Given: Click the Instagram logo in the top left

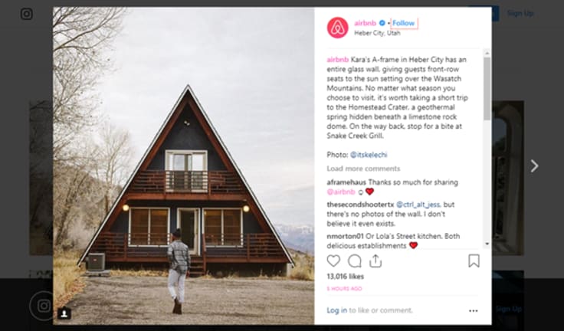Looking at the screenshot, I should (x=27, y=14).
